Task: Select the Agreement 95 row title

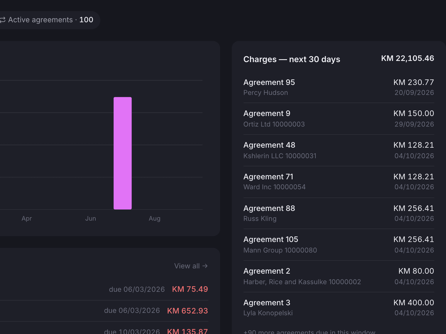Action: [269, 82]
